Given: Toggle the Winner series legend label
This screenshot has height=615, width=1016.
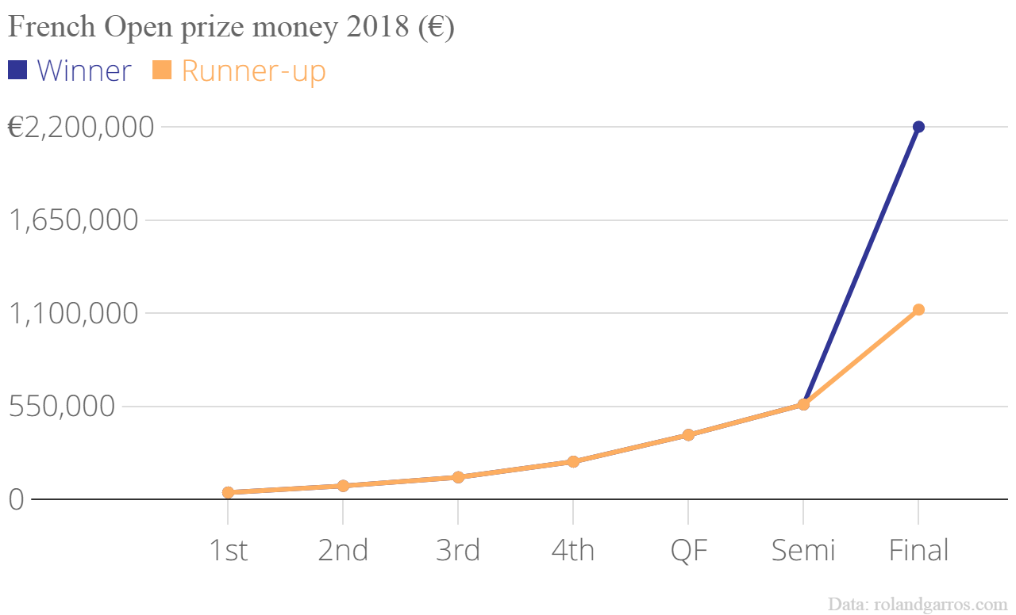Looking at the screenshot, I should click(83, 71).
